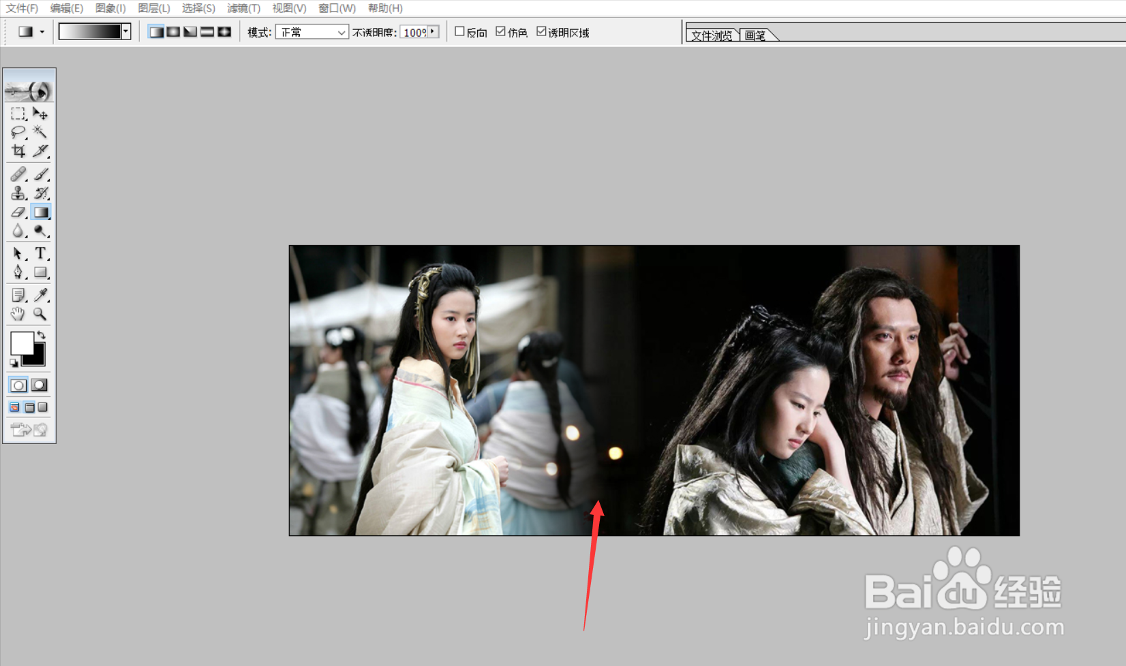The width and height of the screenshot is (1126, 666).
Task: Reset to default foreground and background colors
Action: point(14,363)
